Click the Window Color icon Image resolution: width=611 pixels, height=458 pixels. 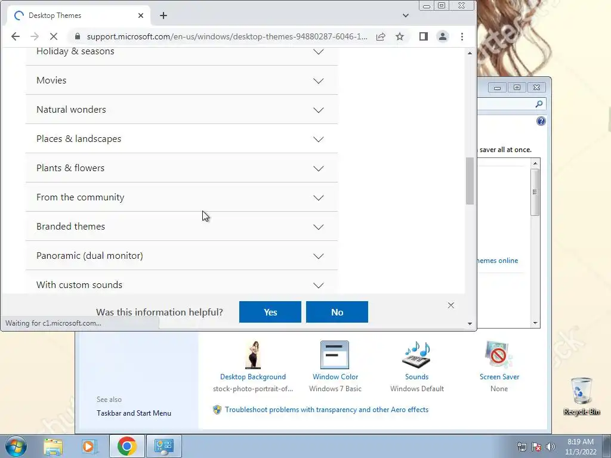click(x=335, y=355)
